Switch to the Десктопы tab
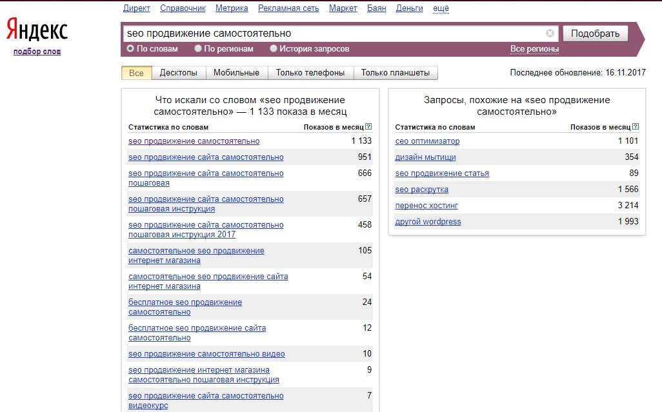The height and width of the screenshot is (412, 662). pyautogui.click(x=179, y=72)
